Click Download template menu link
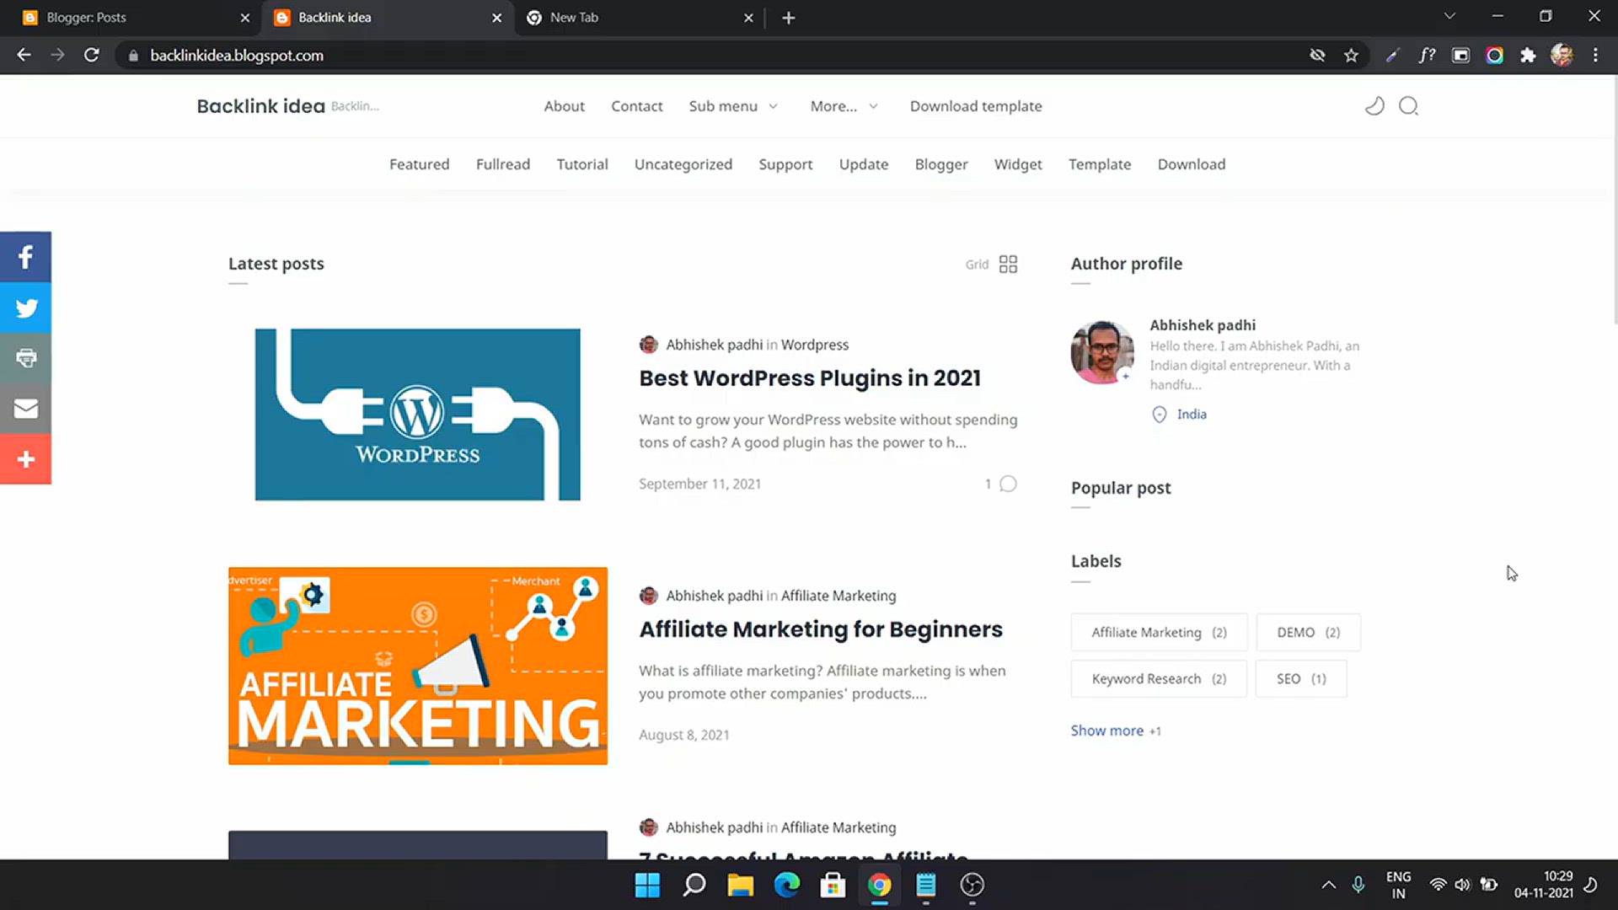 pyautogui.click(x=976, y=106)
